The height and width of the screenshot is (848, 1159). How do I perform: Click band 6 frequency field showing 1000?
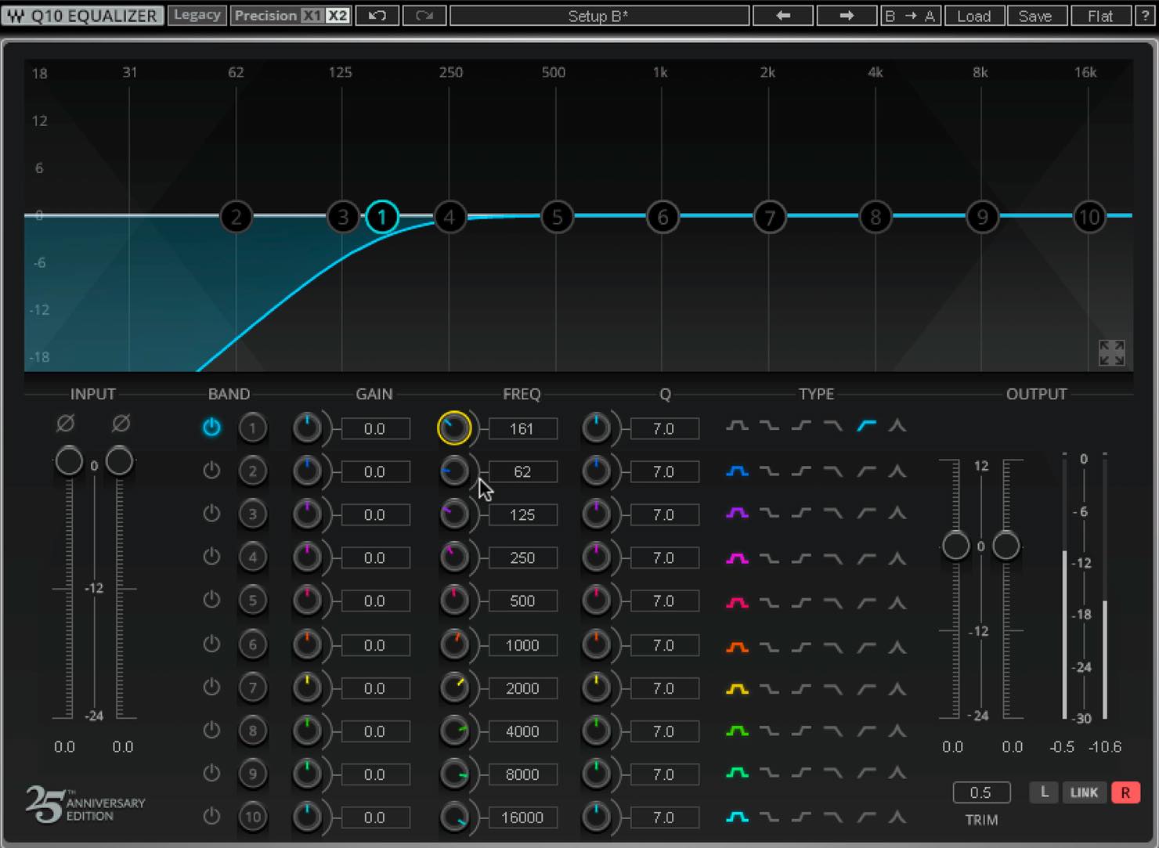pos(522,644)
